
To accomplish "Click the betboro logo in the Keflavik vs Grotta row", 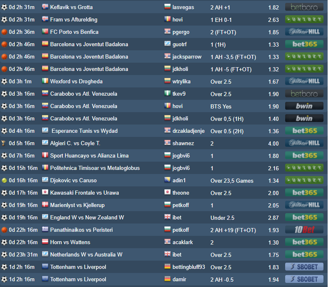I will point(304,7).
